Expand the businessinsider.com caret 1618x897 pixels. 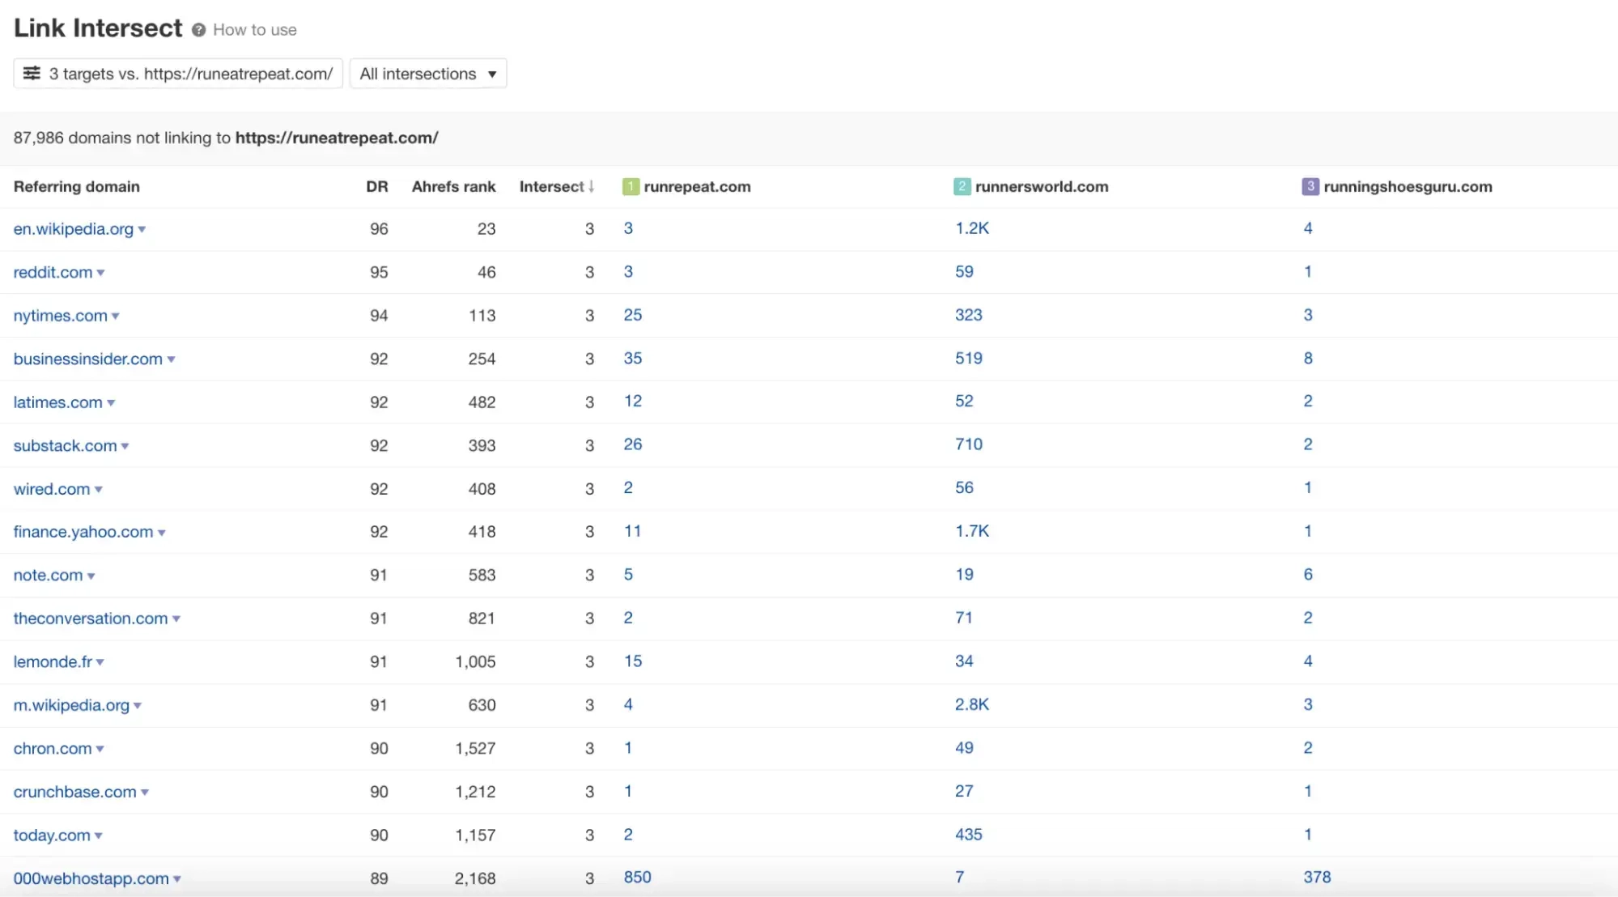(171, 359)
